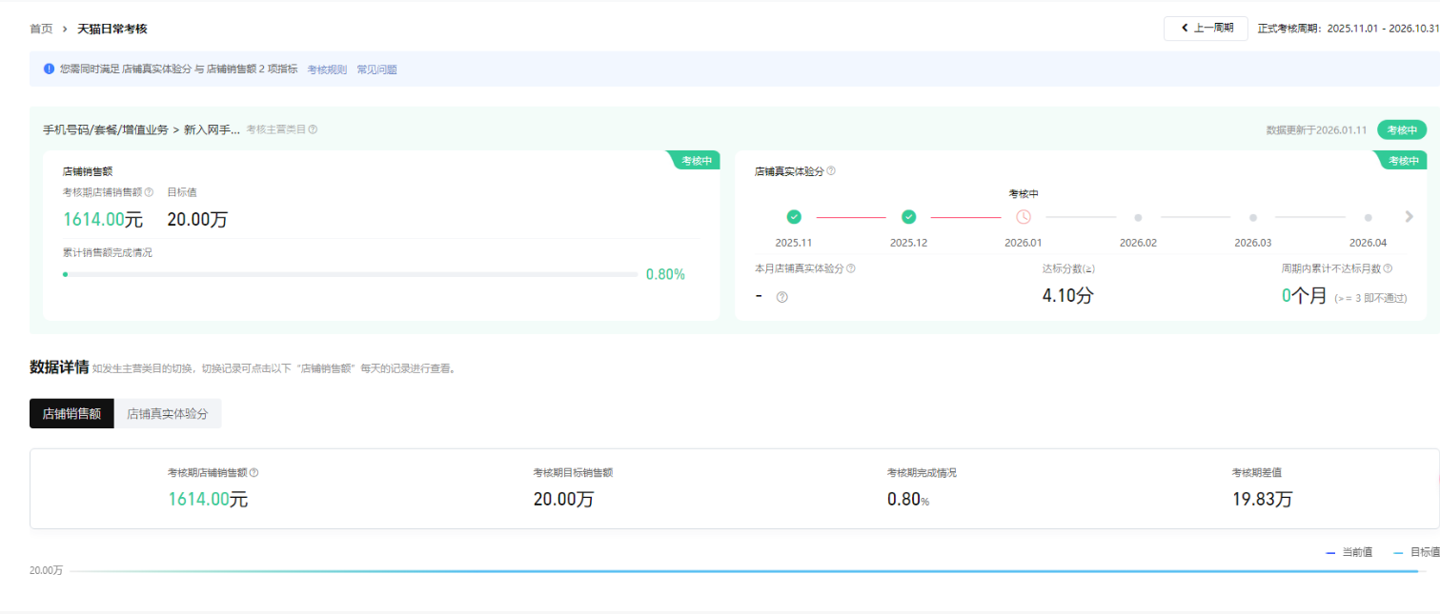
Task: Open the 考核规则 link
Action: 327,69
